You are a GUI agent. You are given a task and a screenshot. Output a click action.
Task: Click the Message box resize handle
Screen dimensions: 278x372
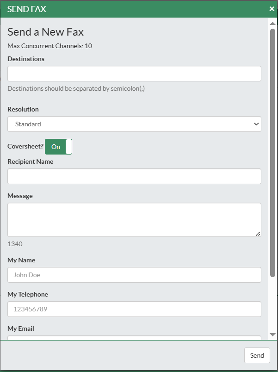(258, 234)
